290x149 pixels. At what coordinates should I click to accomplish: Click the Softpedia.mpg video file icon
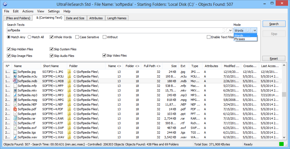(x=15, y=100)
